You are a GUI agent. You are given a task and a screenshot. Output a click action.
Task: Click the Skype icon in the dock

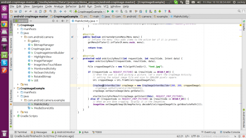click(4, 63)
